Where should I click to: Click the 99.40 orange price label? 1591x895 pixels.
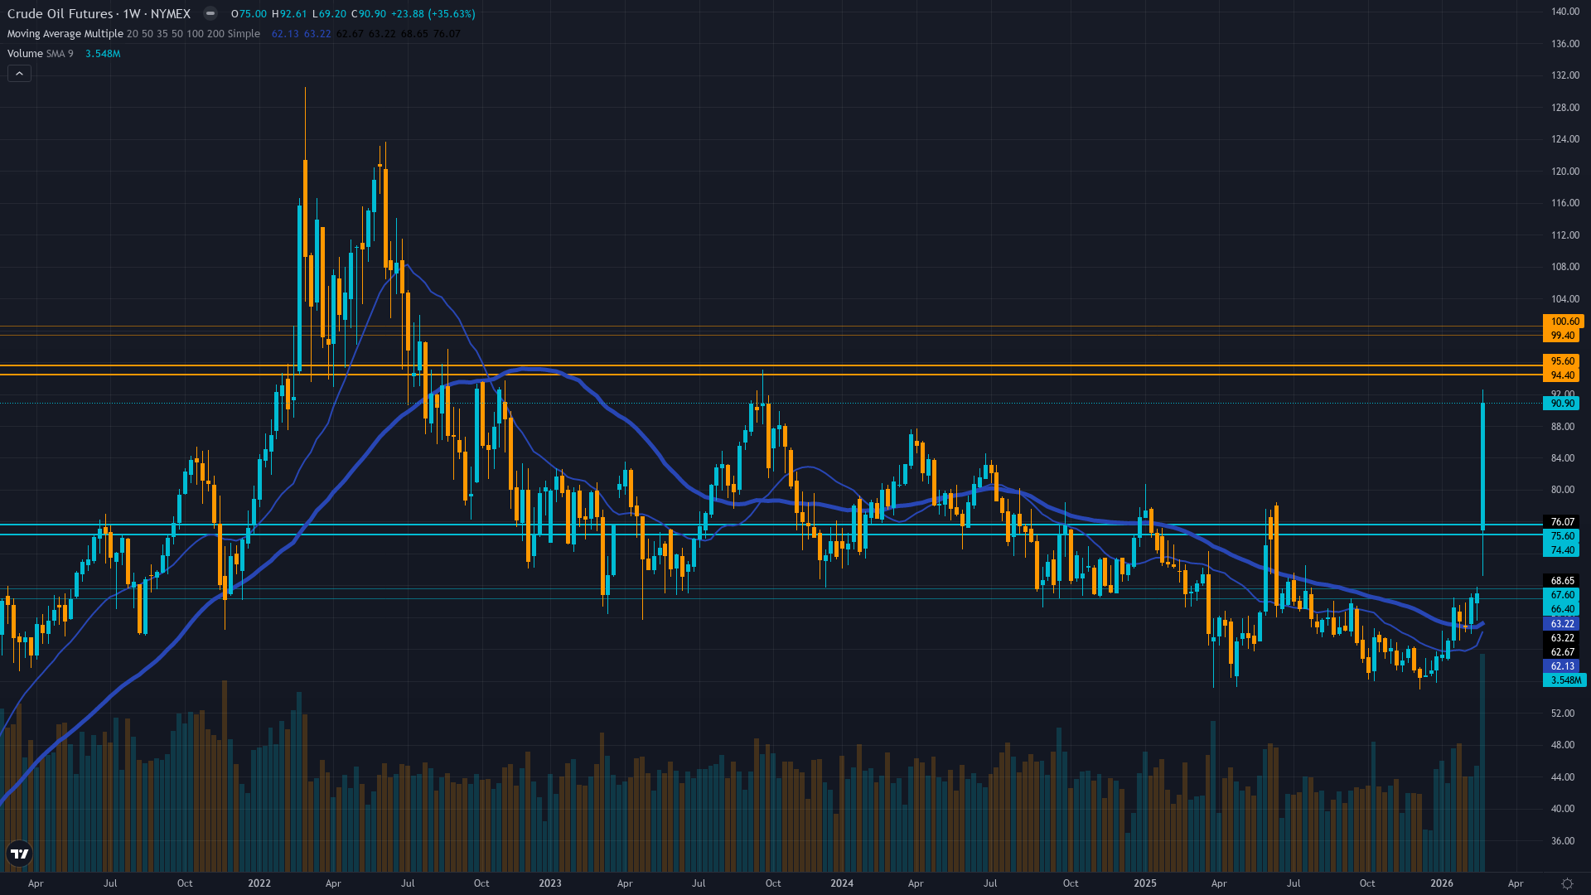(1562, 336)
